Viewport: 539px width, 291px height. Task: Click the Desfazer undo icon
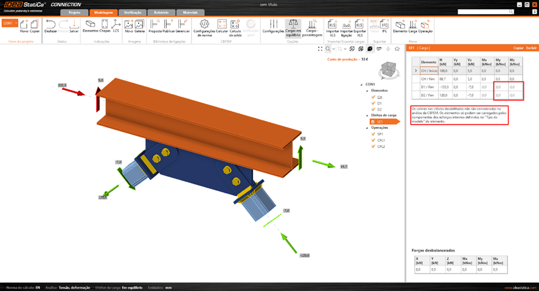50,26
